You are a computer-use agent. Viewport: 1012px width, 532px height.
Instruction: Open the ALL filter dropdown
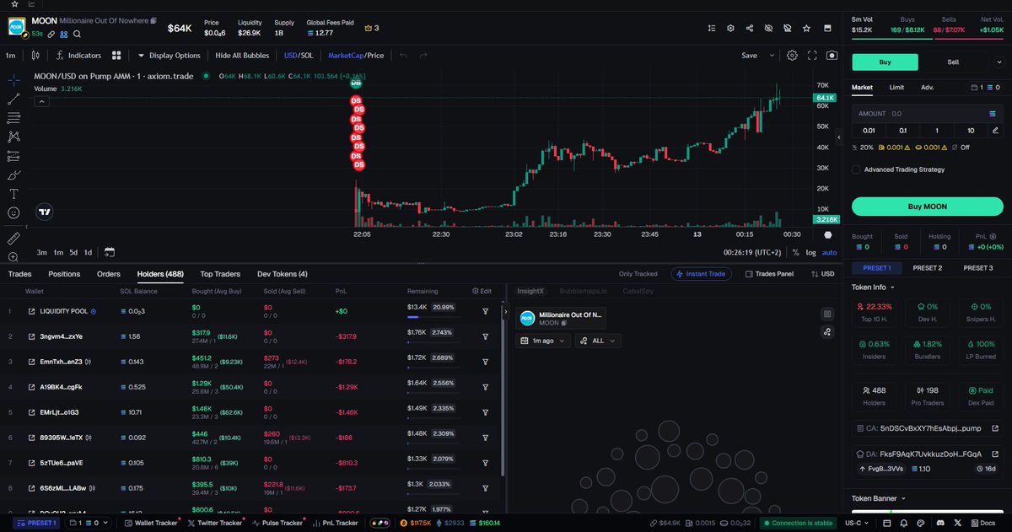pos(598,341)
